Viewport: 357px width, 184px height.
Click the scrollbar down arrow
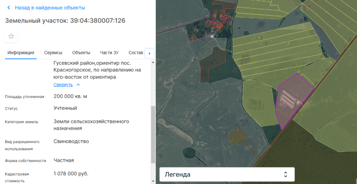(153, 181)
